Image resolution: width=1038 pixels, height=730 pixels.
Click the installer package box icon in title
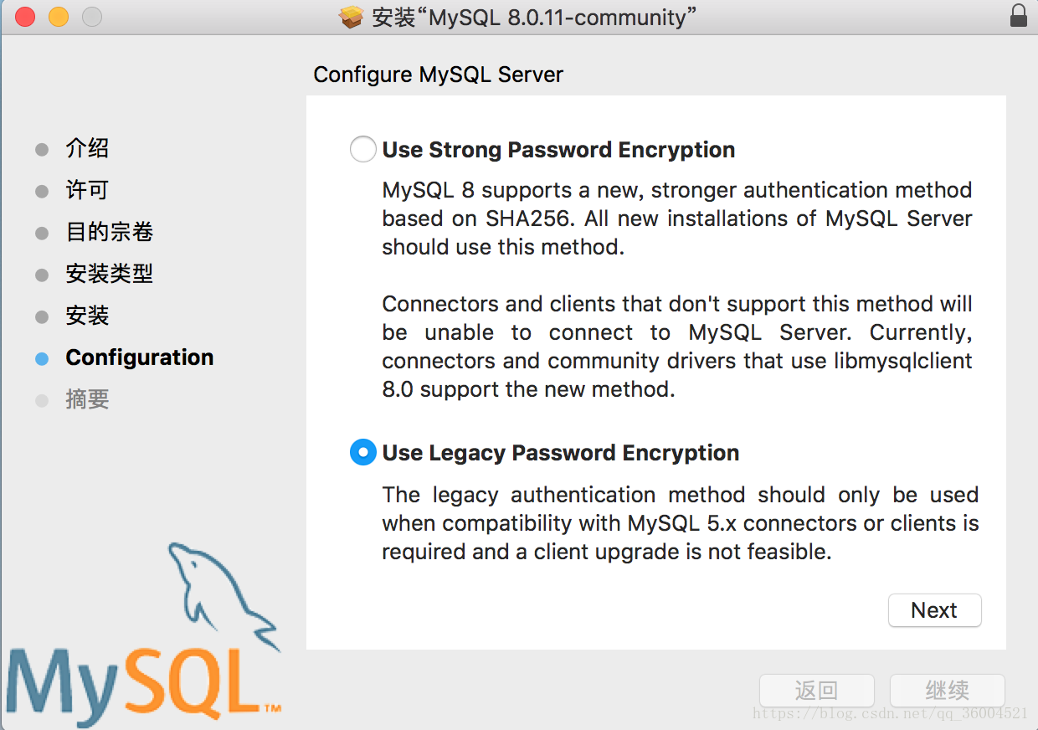click(352, 17)
